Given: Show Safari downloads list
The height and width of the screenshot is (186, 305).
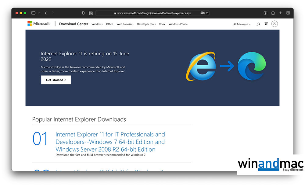Looking at the screenshot, I should pos(265,13).
